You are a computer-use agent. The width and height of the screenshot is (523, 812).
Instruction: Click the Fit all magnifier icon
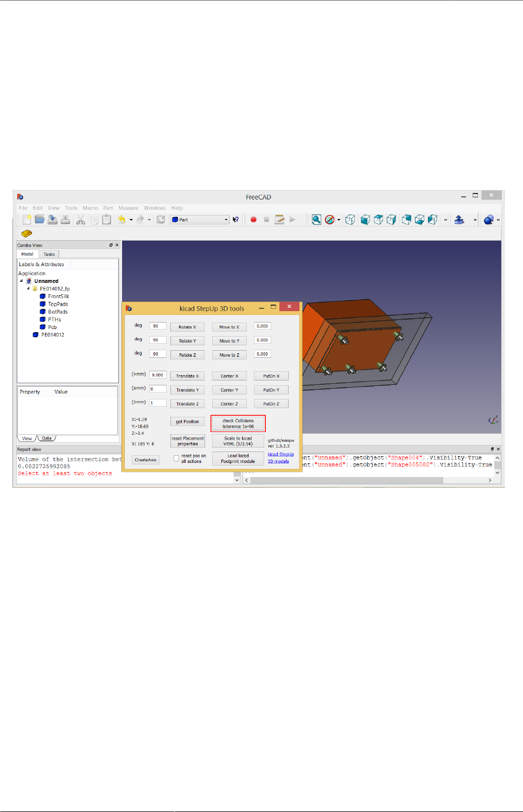click(316, 220)
